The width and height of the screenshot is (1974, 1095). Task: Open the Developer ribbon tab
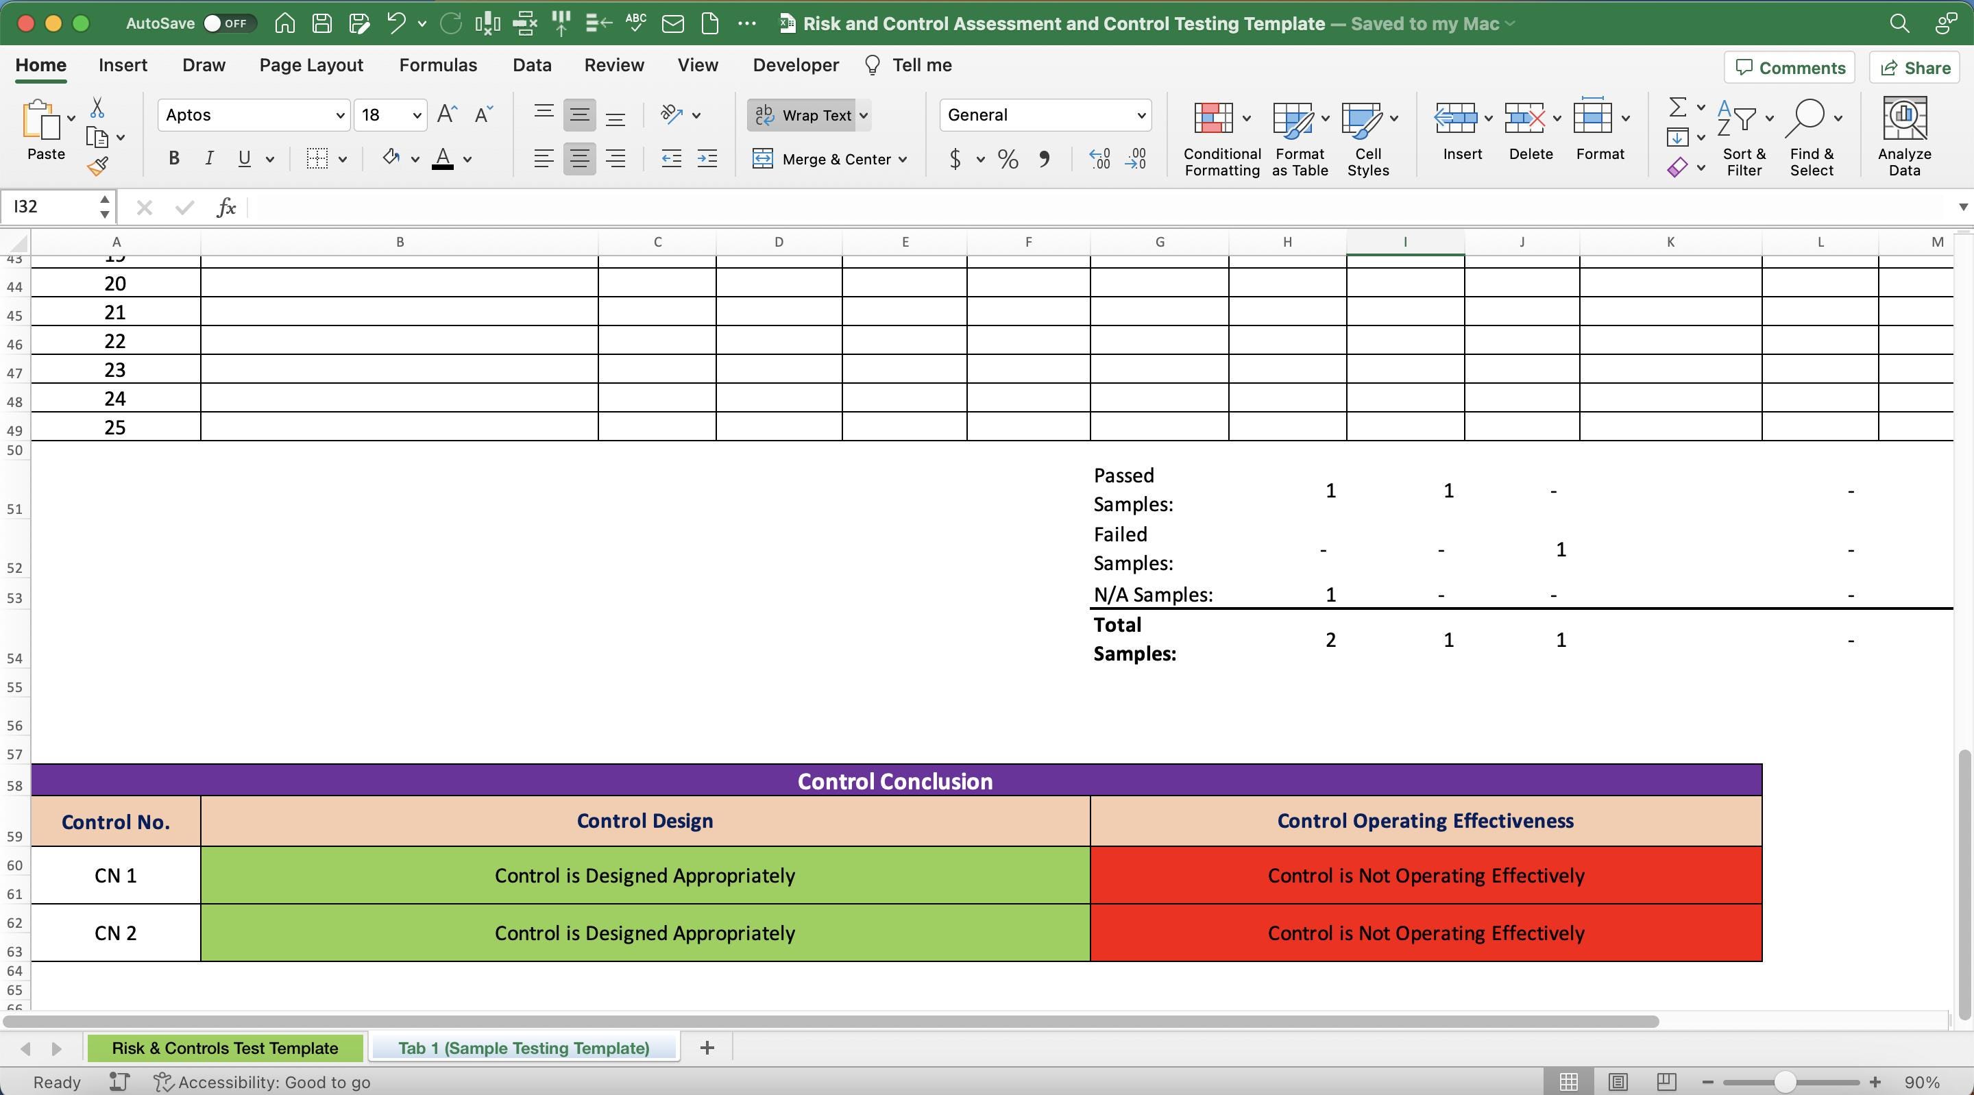click(794, 65)
